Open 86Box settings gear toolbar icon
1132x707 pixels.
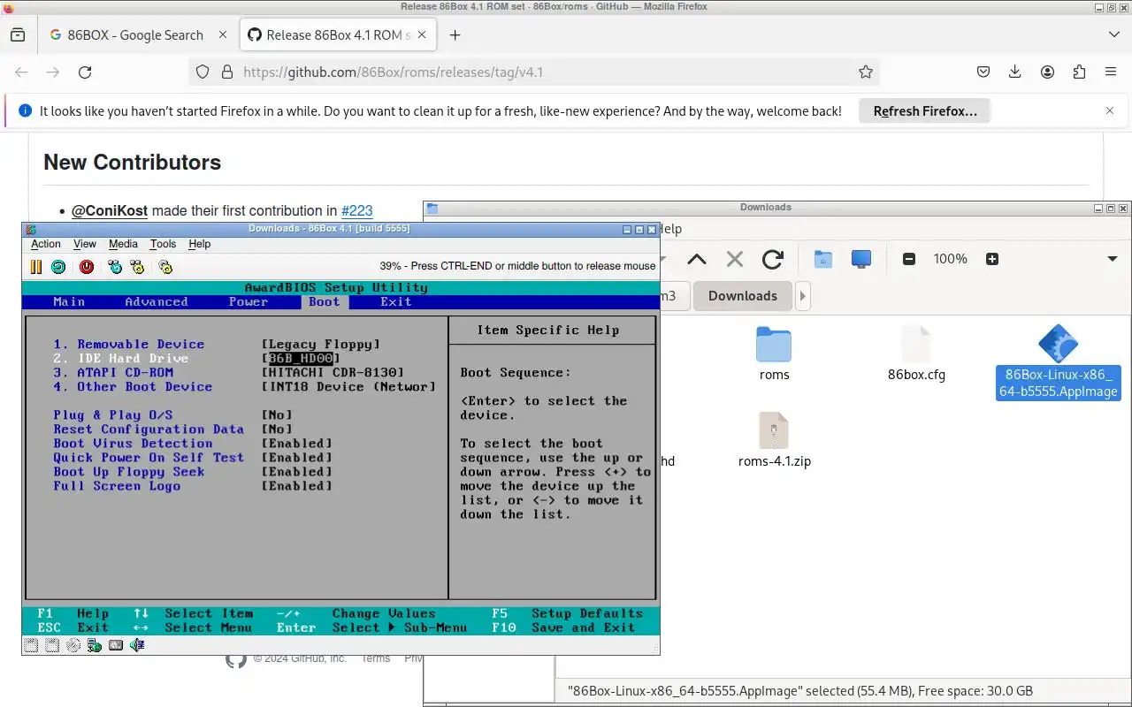[x=165, y=266]
